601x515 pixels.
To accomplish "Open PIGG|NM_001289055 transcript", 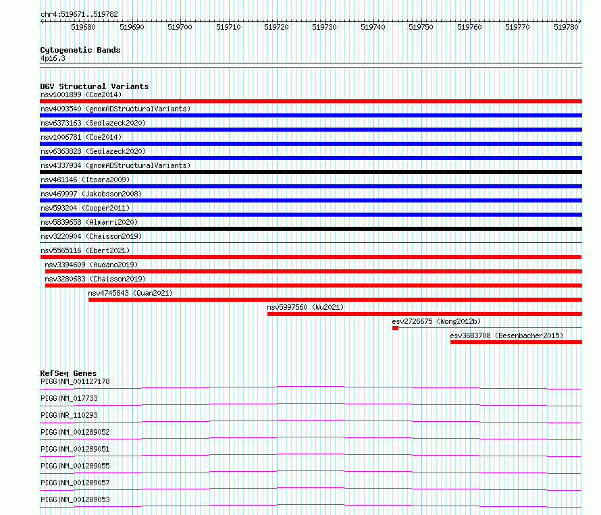I will click(75, 466).
